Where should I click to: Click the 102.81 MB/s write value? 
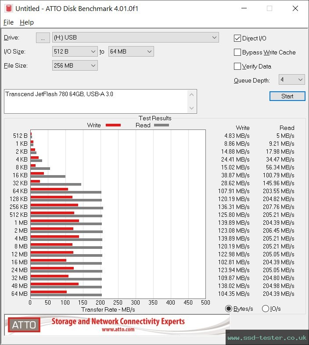[234, 262]
